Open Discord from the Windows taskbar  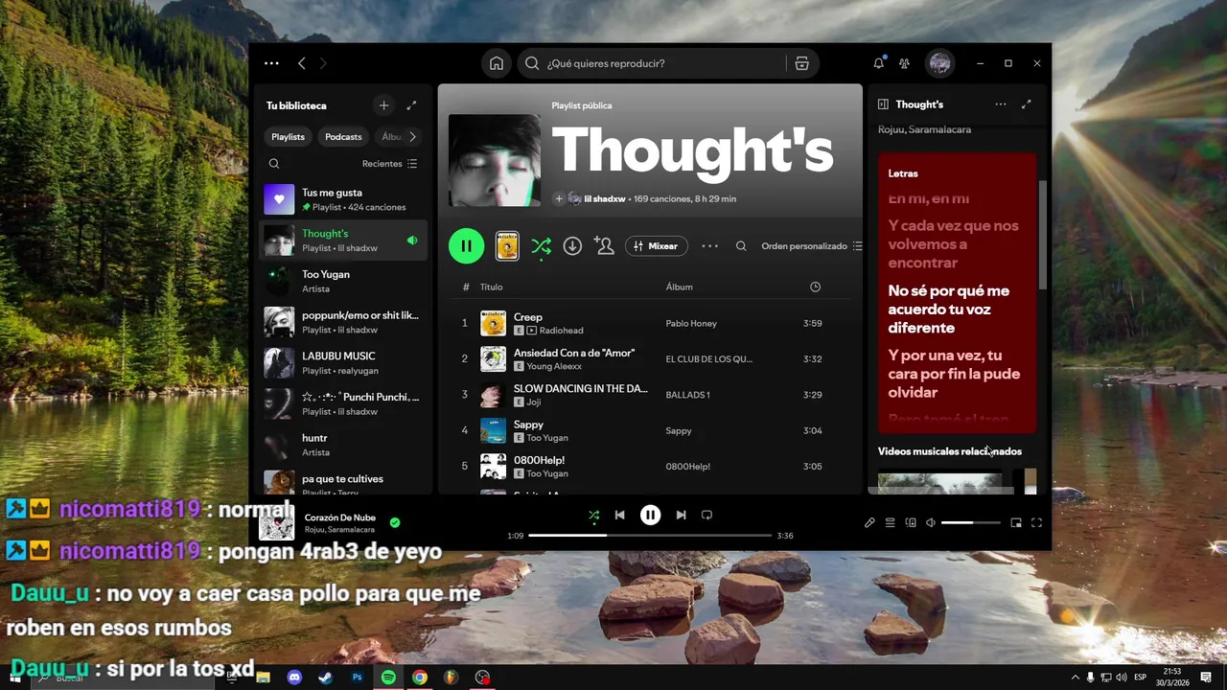coord(294,677)
